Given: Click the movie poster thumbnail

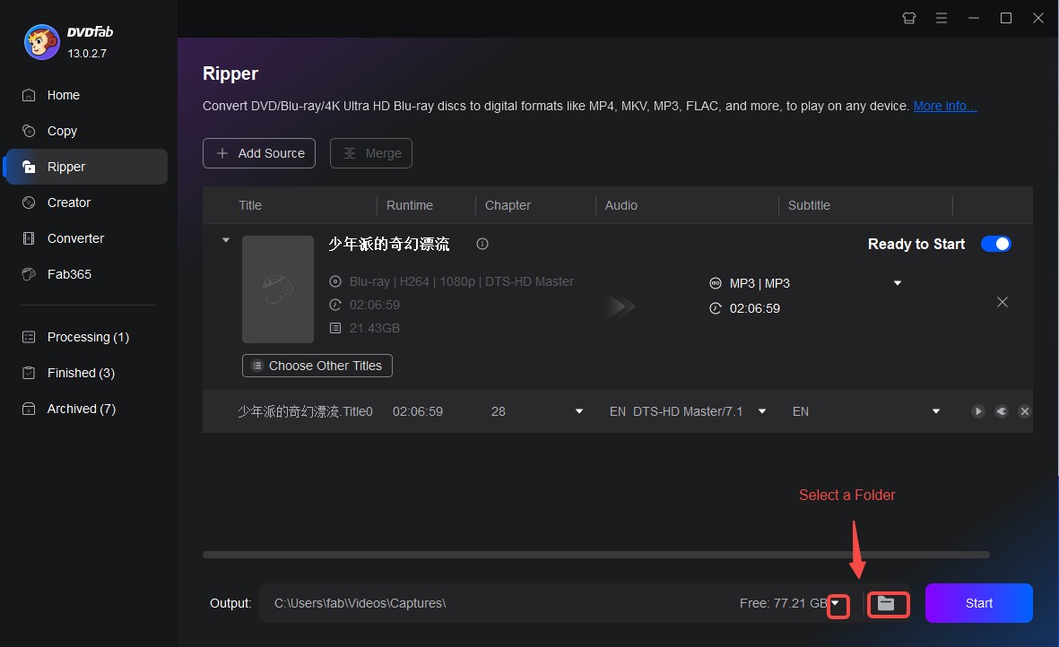Looking at the screenshot, I should [278, 289].
